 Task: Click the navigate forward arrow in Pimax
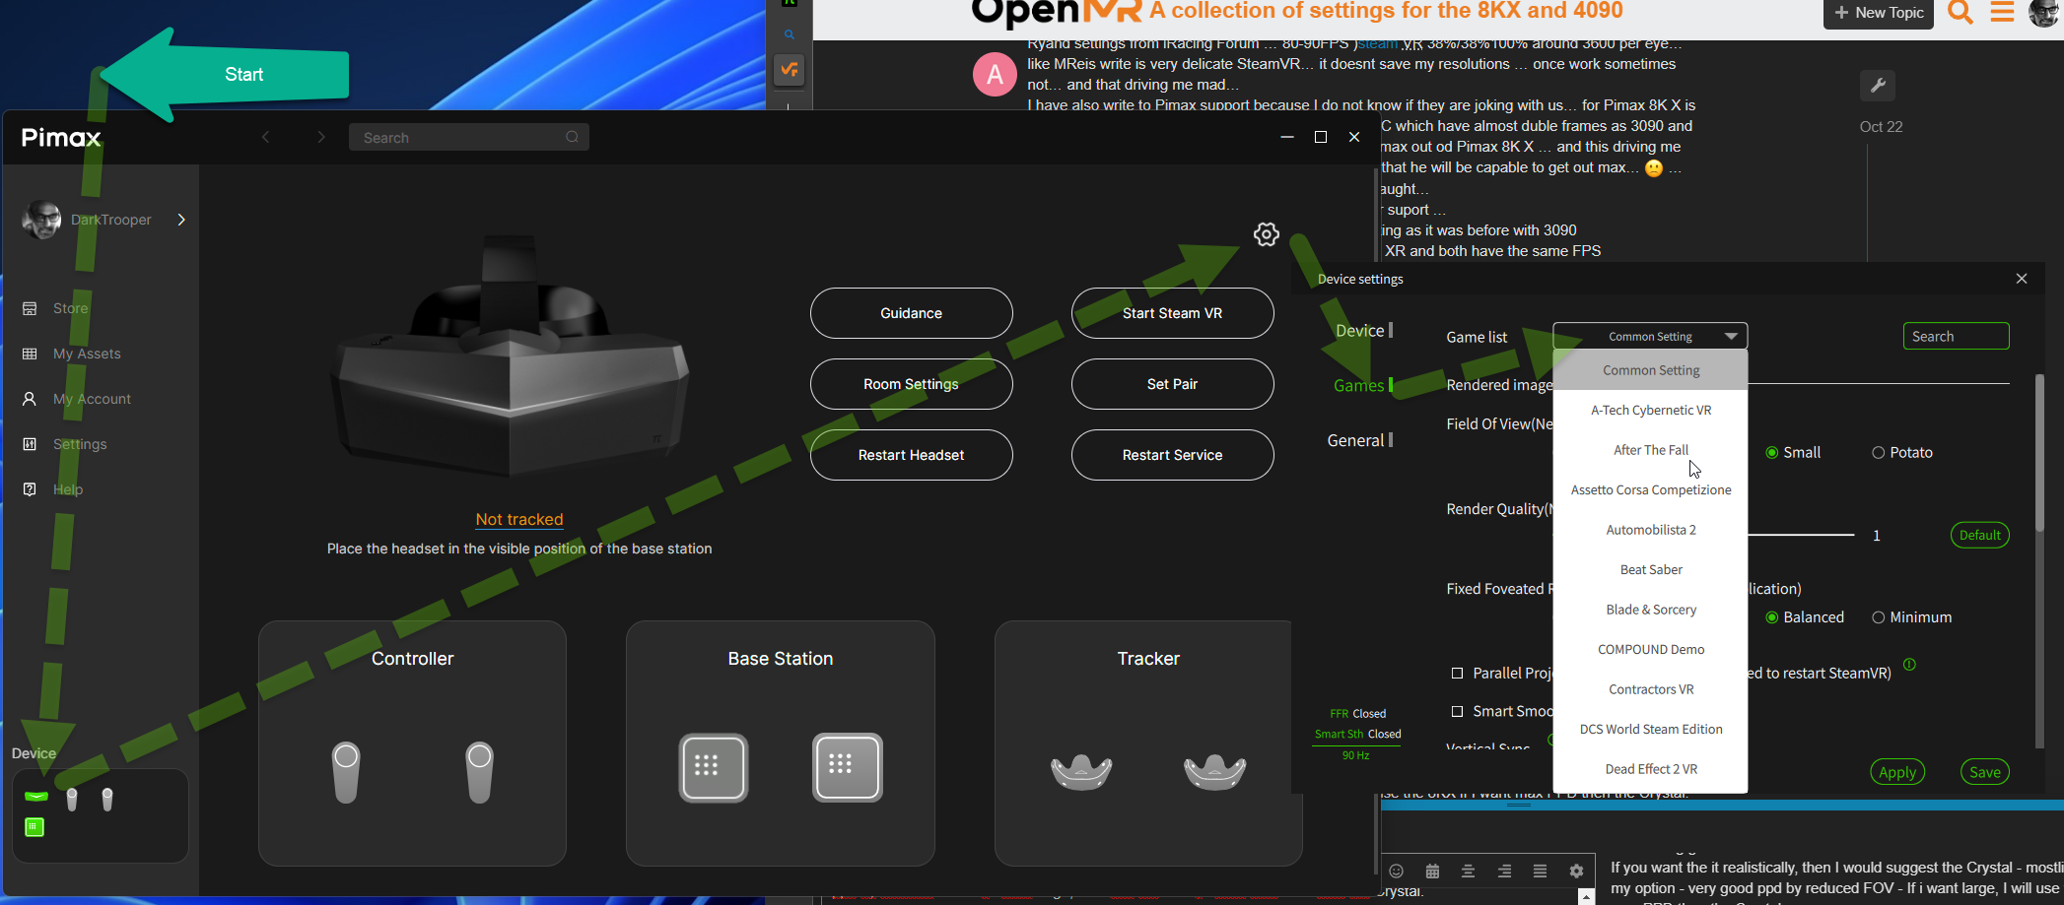[x=320, y=138]
